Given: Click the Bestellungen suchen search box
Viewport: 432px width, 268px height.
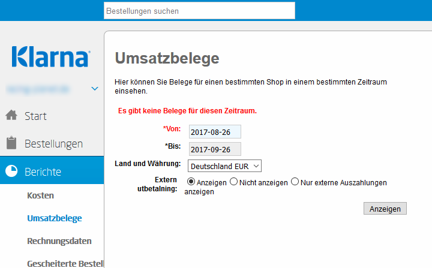Looking at the screenshot, I should tap(199, 11).
